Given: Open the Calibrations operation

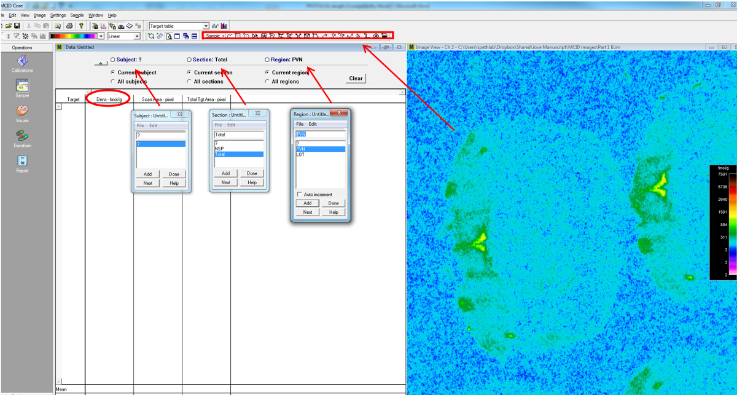Looking at the screenshot, I should pyautogui.click(x=22, y=61).
